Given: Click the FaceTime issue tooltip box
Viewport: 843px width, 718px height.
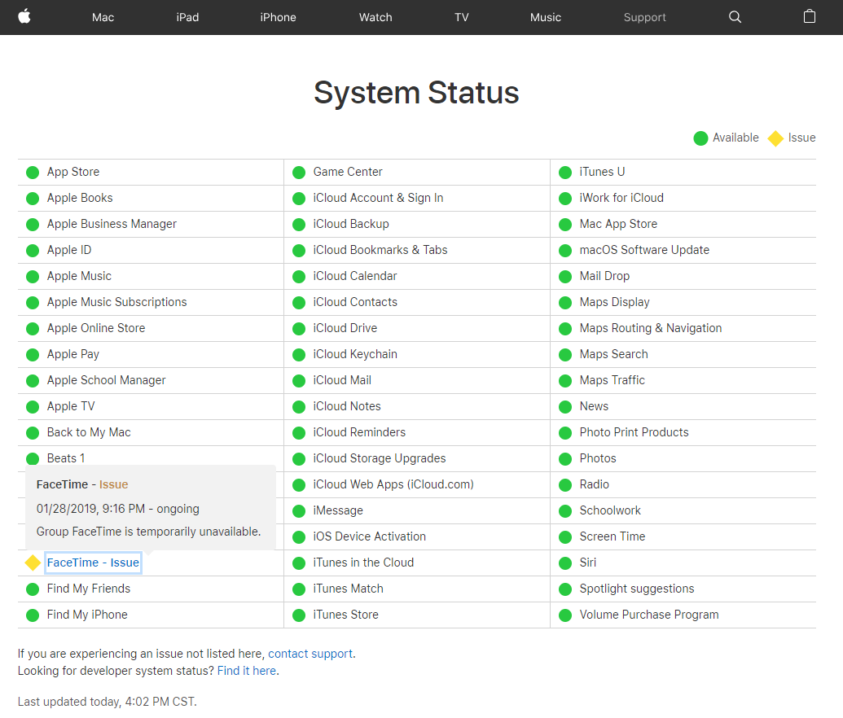Looking at the screenshot, I should (x=151, y=508).
